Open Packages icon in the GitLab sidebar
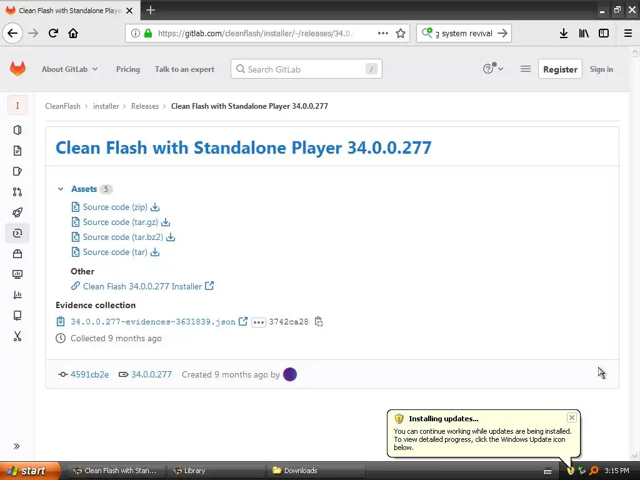 (x=17, y=254)
